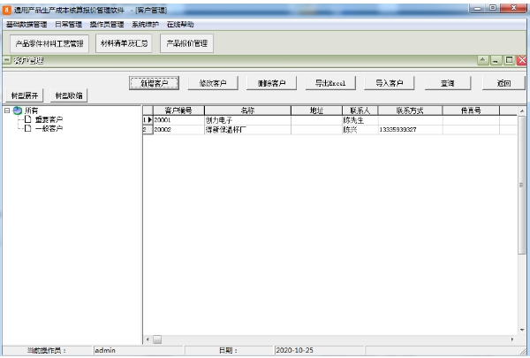Select the 所有 root tree node
The width and height of the screenshot is (530, 358).
tap(32, 110)
